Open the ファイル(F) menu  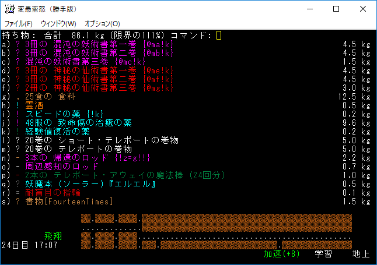pos(19,23)
